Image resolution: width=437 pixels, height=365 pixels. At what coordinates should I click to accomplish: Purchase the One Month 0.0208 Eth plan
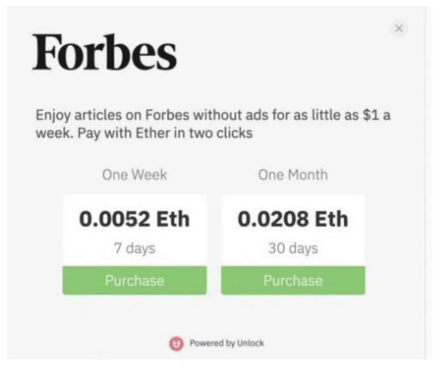point(293,281)
